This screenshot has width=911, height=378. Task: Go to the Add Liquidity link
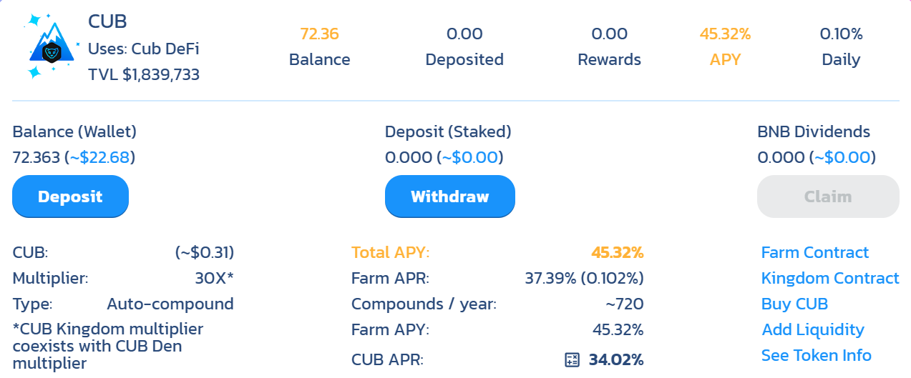813,329
